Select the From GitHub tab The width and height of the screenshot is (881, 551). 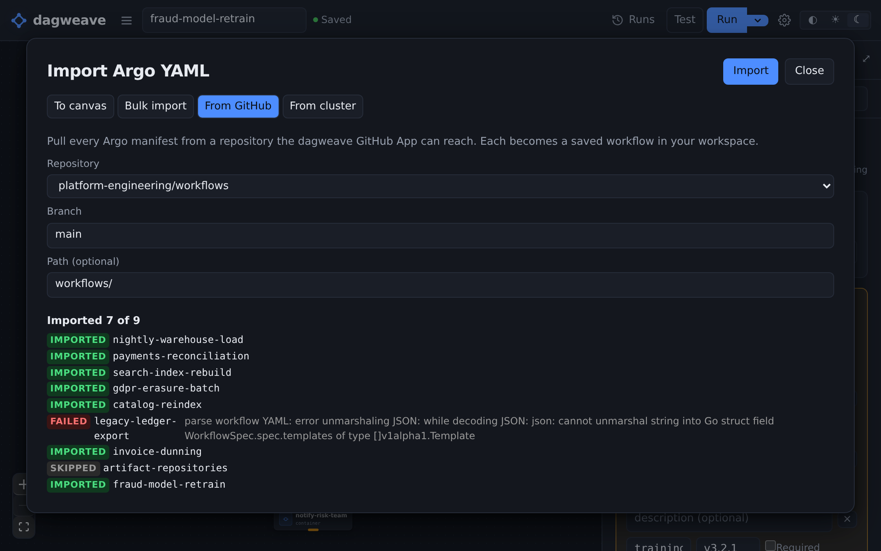238,106
